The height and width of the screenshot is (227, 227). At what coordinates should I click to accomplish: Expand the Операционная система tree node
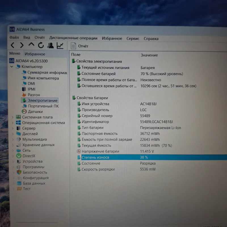pyautogui.click(x=12, y=123)
